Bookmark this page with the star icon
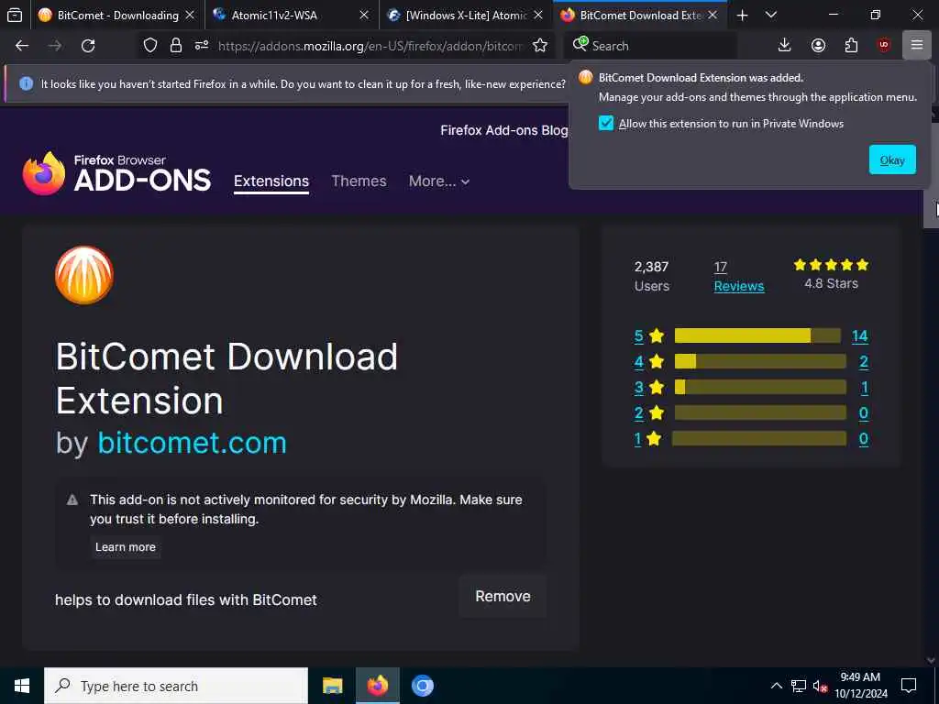 point(540,46)
